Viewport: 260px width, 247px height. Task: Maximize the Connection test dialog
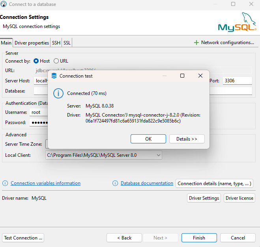pos(182,76)
